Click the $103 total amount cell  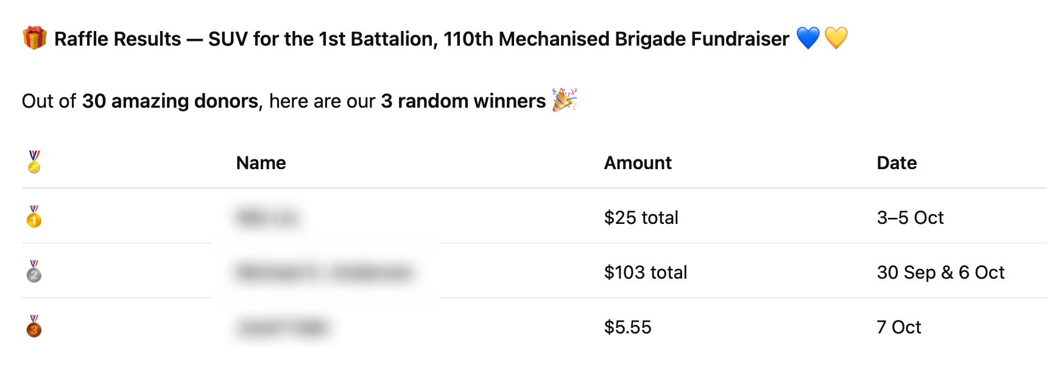[645, 273]
